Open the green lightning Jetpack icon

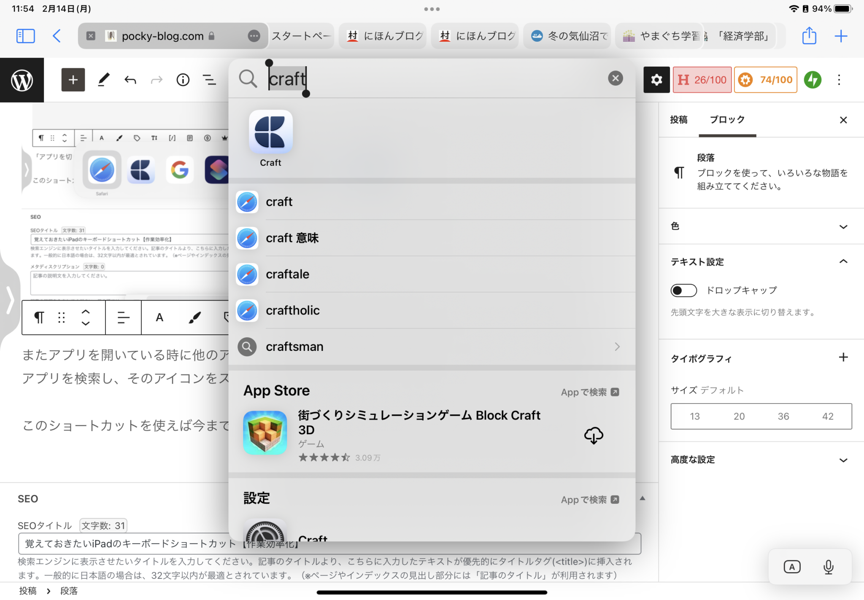812,80
